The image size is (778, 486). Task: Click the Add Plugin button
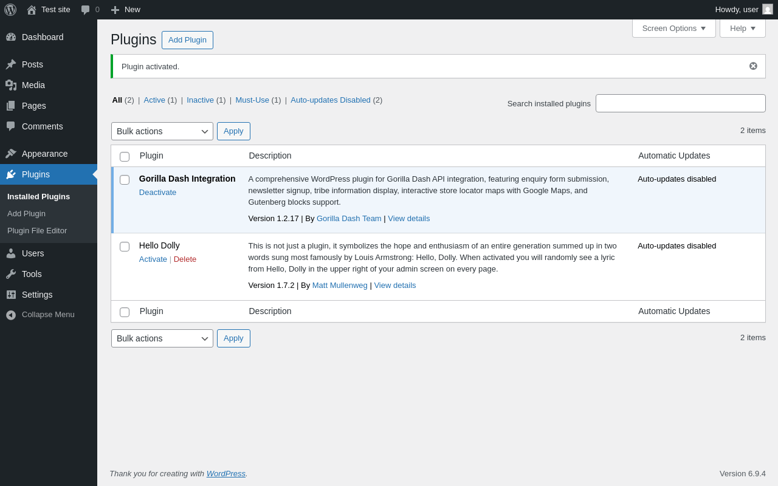click(x=187, y=40)
